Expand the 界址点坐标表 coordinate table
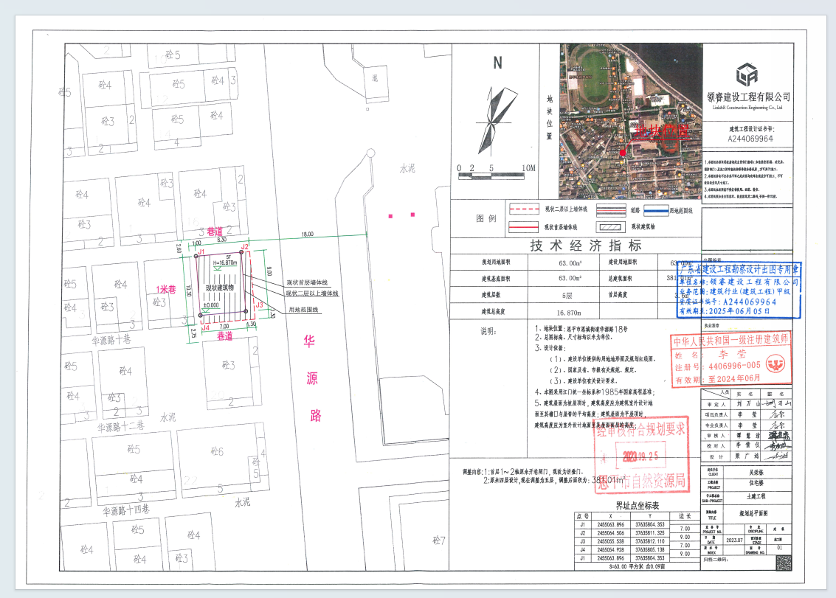This screenshot has height=598, width=836. tap(638, 506)
